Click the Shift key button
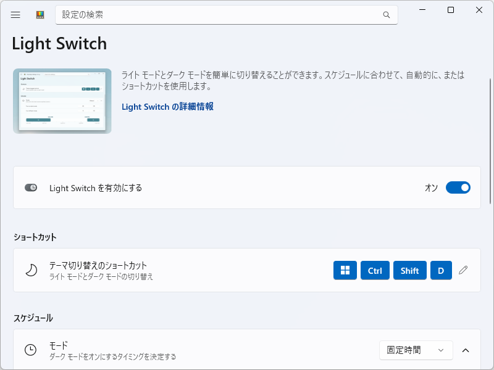The image size is (494, 370). tap(409, 270)
